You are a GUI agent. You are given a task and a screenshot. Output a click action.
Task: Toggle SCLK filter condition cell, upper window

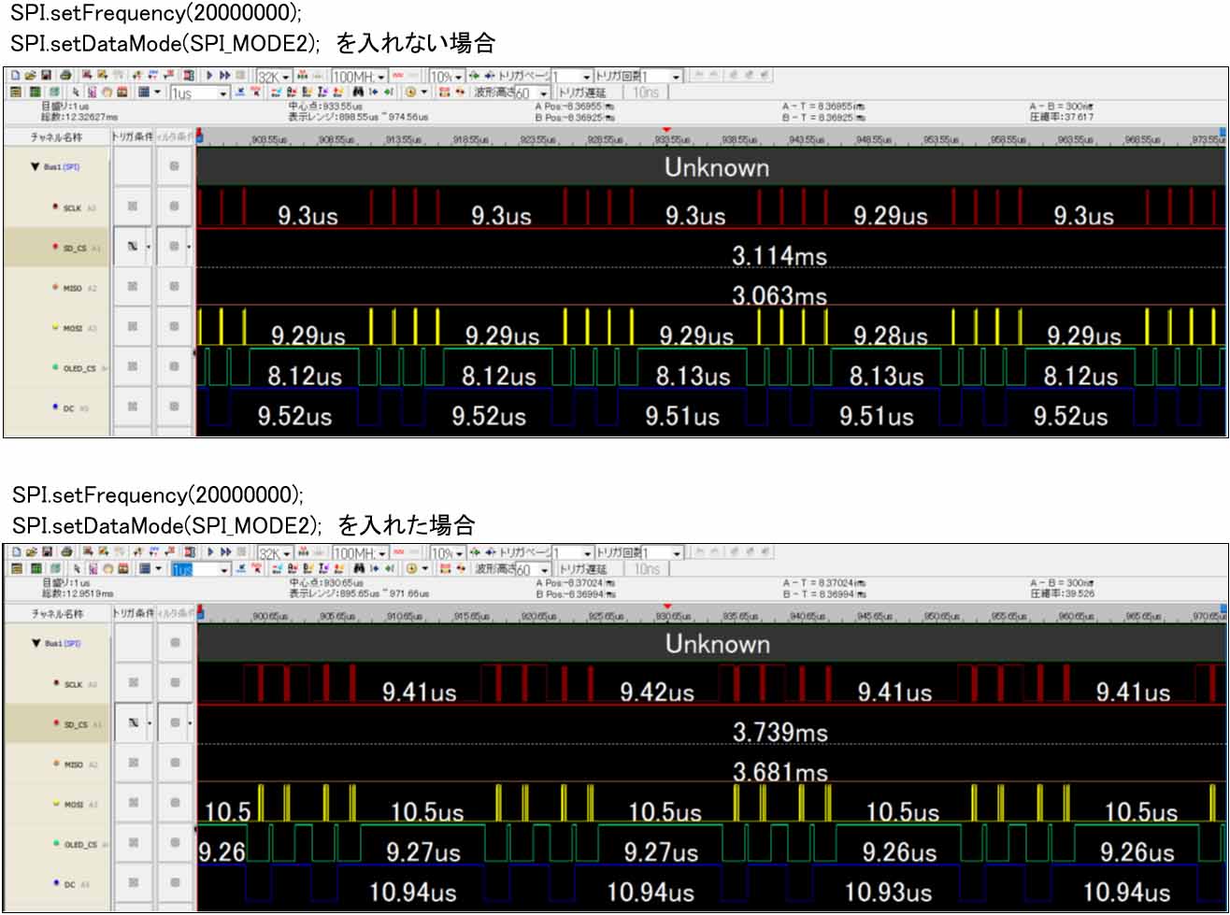(175, 207)
